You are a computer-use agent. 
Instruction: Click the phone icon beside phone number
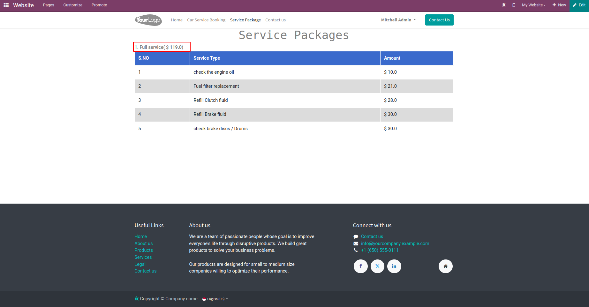[356, 250]
